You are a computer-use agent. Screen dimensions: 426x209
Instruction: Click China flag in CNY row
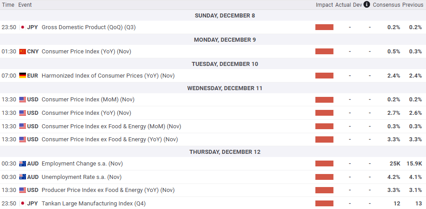(x=22, y=52)
